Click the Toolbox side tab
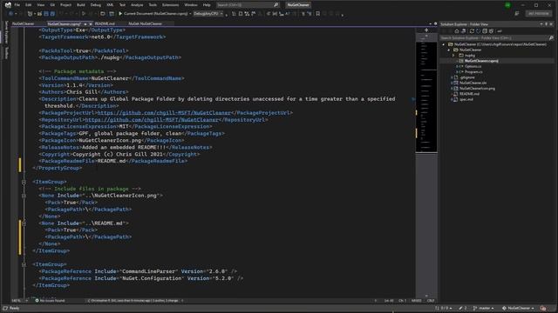 pos(6,53)
